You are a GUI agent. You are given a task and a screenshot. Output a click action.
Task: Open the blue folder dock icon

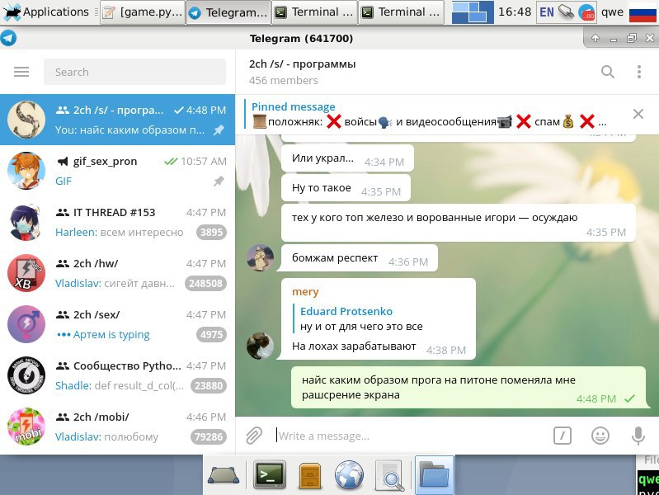click(434, 474)
